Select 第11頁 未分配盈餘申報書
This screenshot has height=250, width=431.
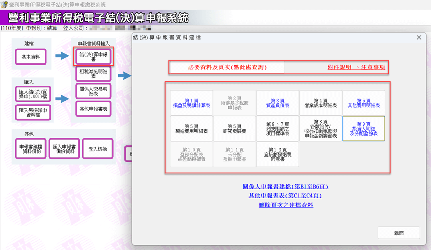[235, 154]
